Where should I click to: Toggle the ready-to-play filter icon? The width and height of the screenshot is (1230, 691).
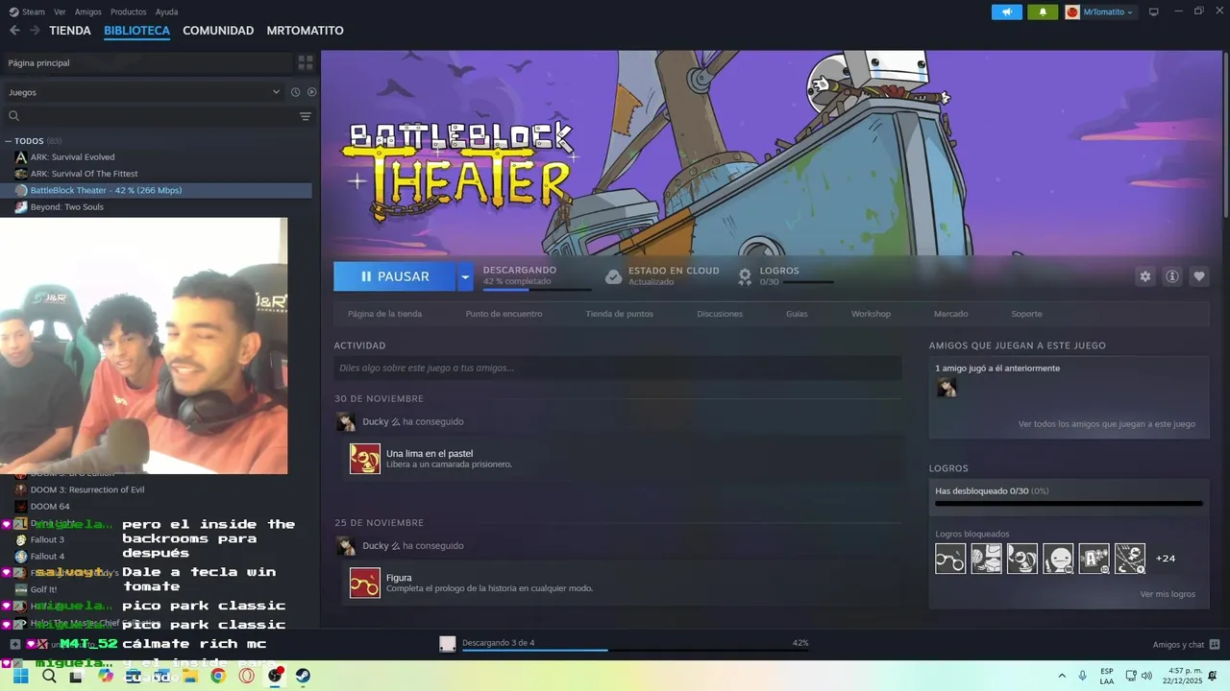[311, 92]
